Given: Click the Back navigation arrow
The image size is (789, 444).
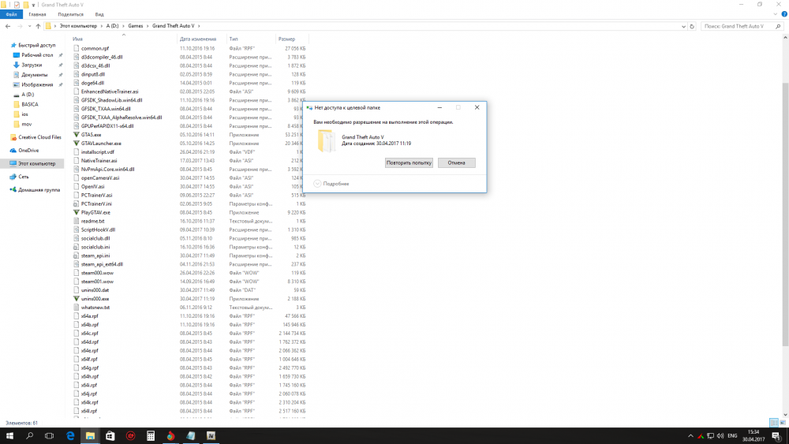Looking at the screenshot, I should tap(8, 26).
